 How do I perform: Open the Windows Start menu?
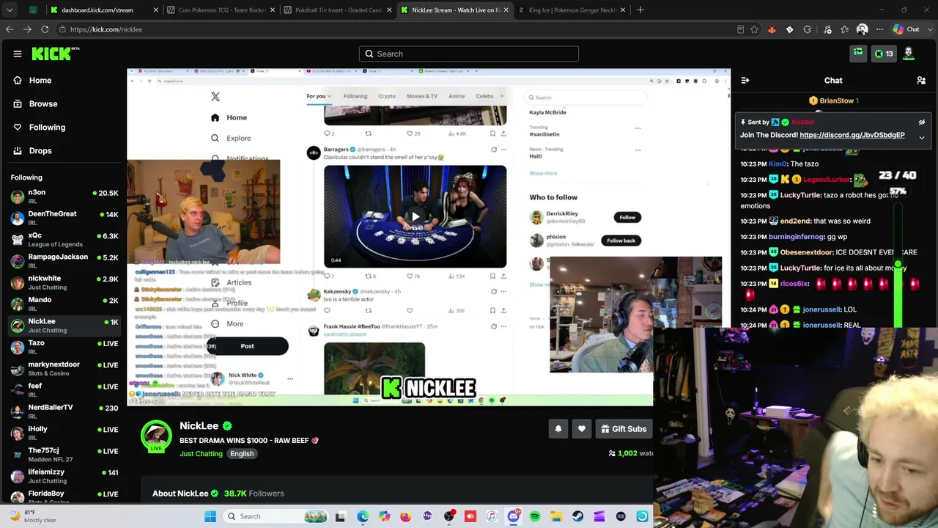pos(210,516)
